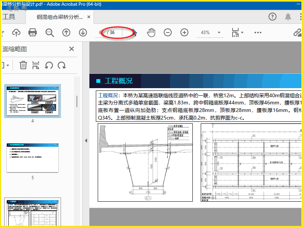The height and width of the screenshot is (227, 303).
Task: Collapse the navigation pane arrow
Action: click(86, 140)
